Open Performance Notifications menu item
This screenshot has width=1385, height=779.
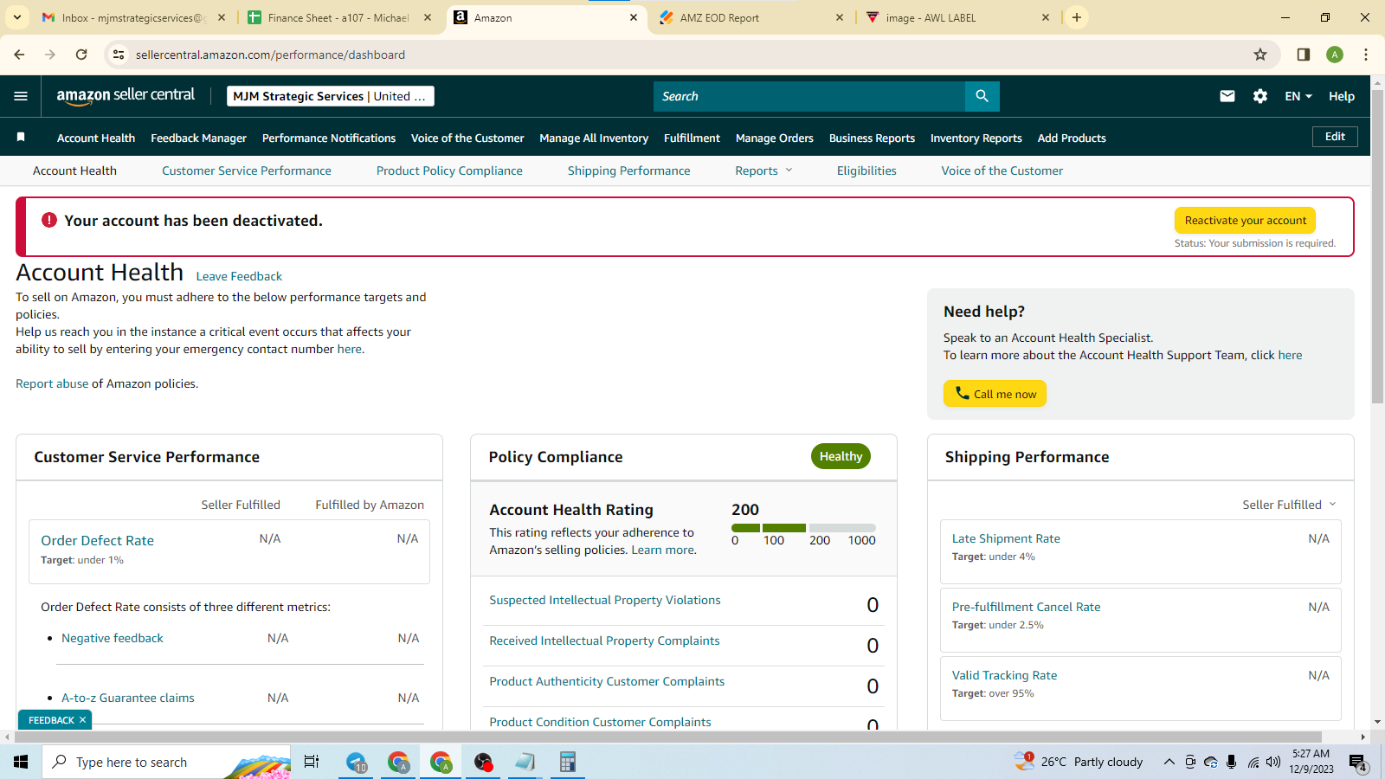pos(329,138)
